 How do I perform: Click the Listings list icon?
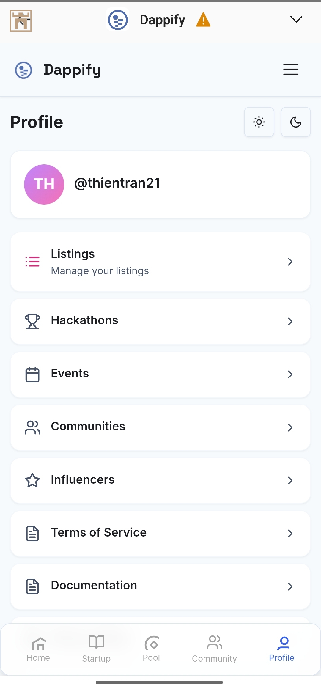tap(32, 262)
